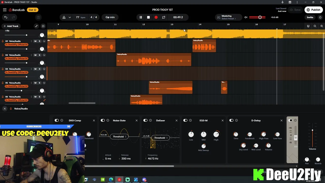Screen dimensions: 325x183
Task: Toggle track collapse icon next to Add Track
Action: pos(43,26)
